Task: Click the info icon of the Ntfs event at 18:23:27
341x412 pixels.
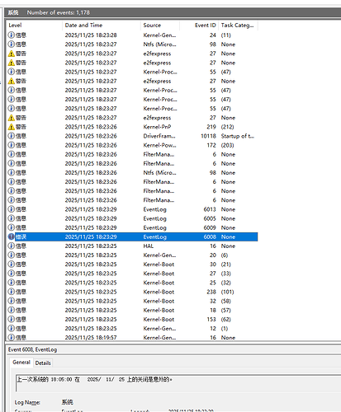Action: [11, 44]
